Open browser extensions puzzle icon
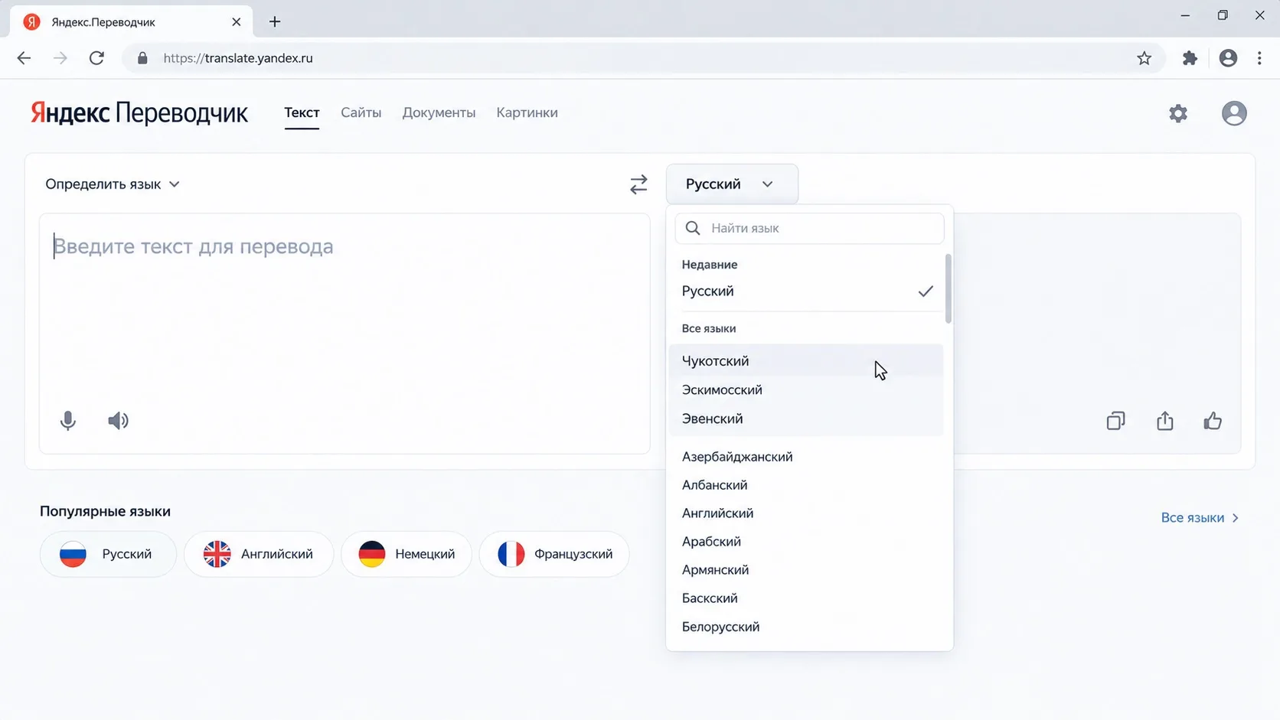This screenshot has width=1280, height=720. (x=1190, y=58)
